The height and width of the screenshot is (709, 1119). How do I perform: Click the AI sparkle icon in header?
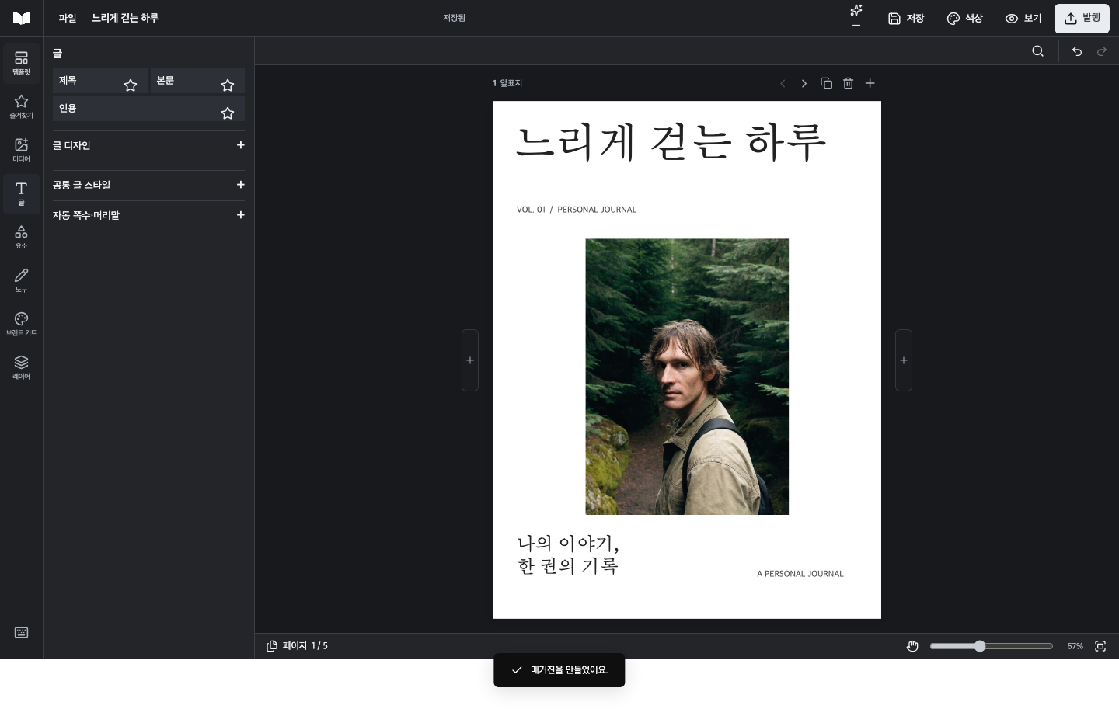(x=856, y=10)
